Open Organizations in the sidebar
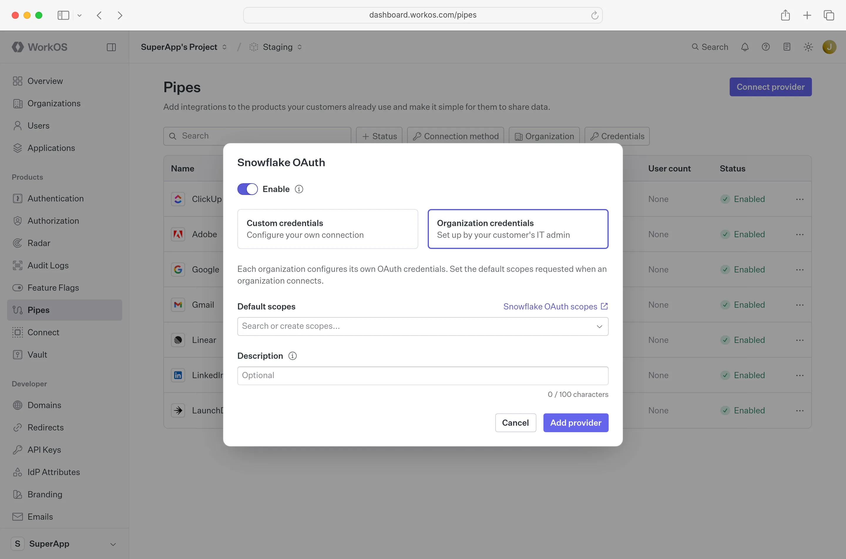The height and width of the screenshot is (559, 846). [x=65, y=103]
